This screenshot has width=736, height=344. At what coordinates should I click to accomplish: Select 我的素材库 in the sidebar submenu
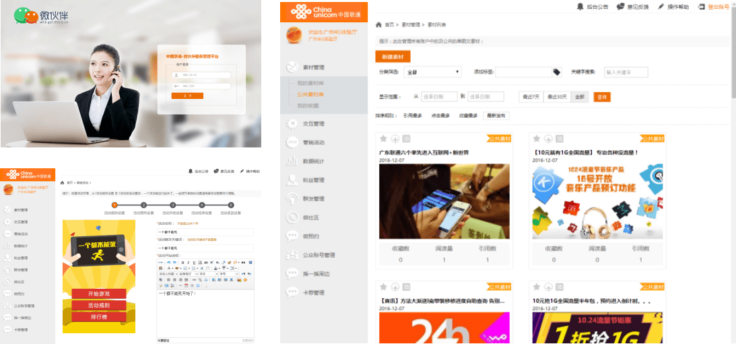310,83
